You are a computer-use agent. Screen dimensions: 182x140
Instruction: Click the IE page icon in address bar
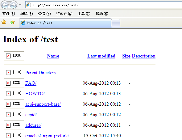[x=28, y=5]
